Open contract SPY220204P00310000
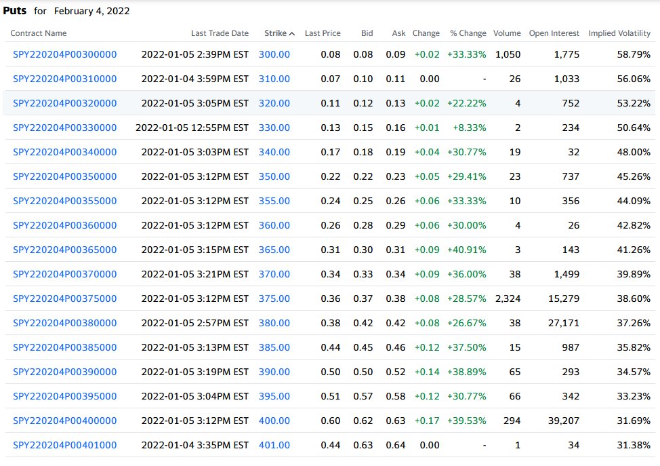Viewport: 660px width, 466px height. point(65,79)
